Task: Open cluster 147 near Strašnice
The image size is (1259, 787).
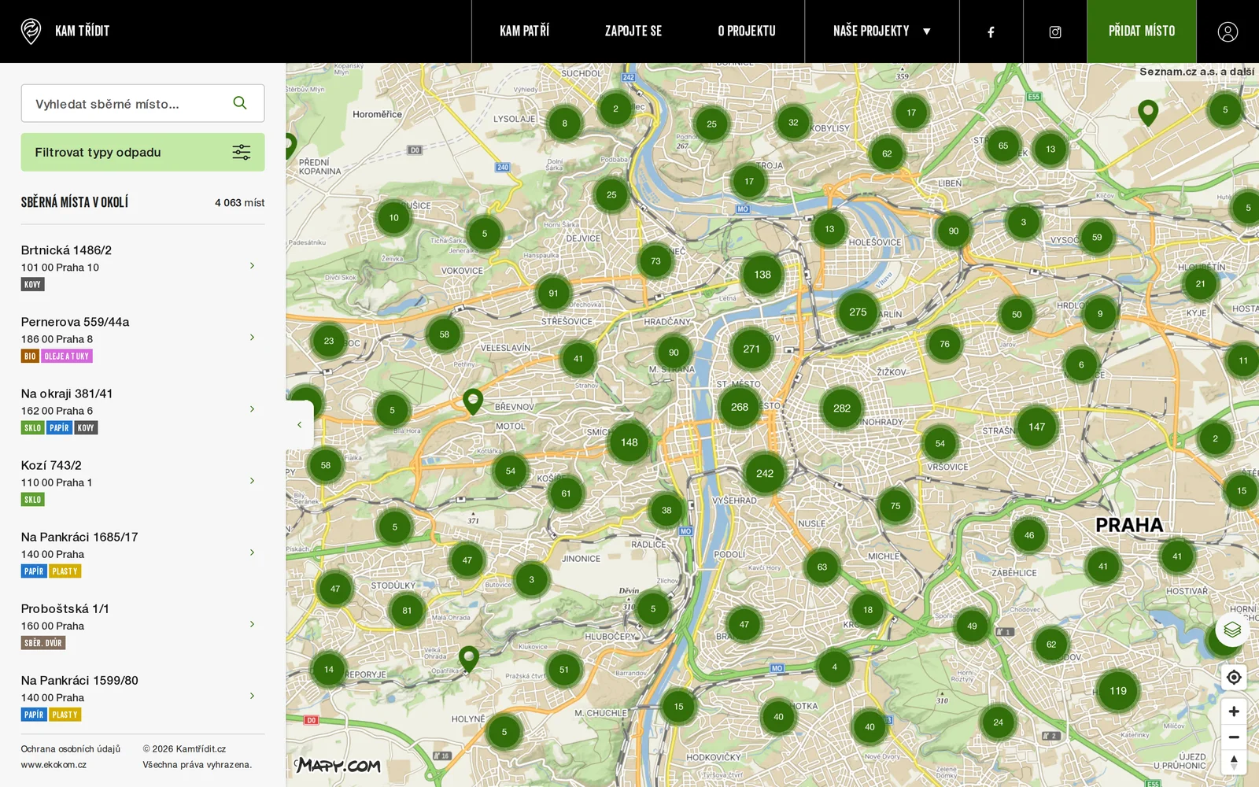Action: pos(1037,427)
